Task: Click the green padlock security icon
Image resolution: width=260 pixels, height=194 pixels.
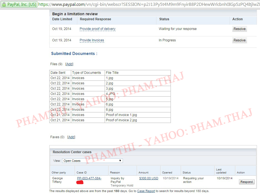Action: pos(4,4)
